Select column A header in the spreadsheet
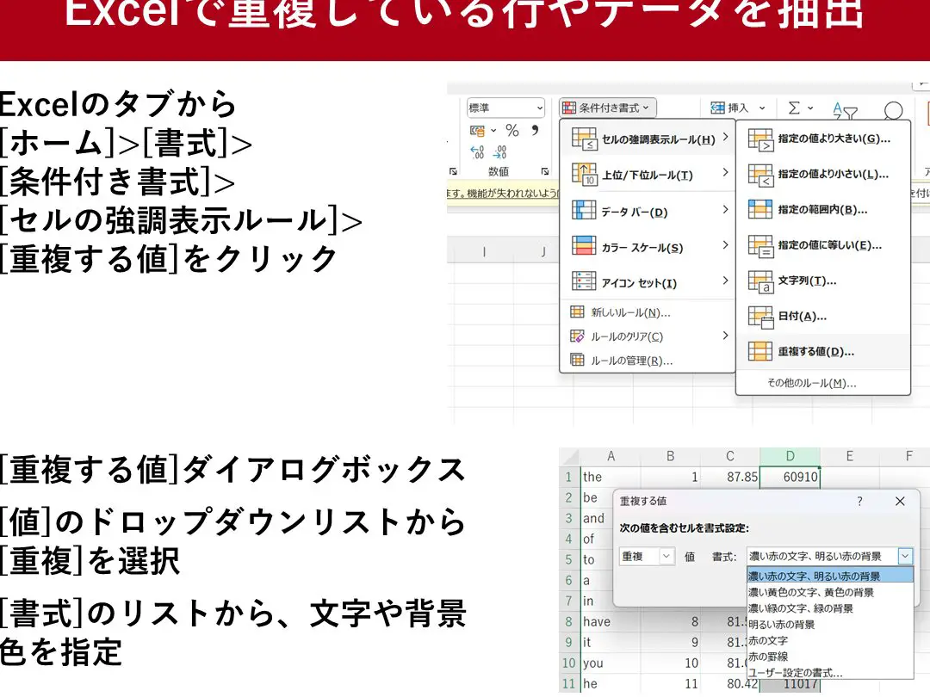The height and width of the screenshot is (697, 930). tap(611, 456)
